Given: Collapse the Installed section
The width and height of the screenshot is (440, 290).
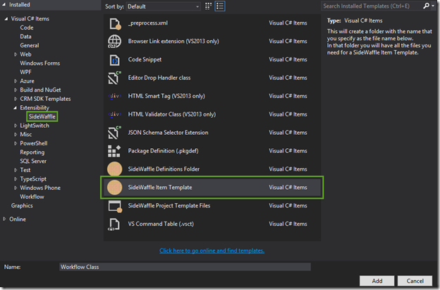Looking at the screenshot, I should [x=4, y=5].
